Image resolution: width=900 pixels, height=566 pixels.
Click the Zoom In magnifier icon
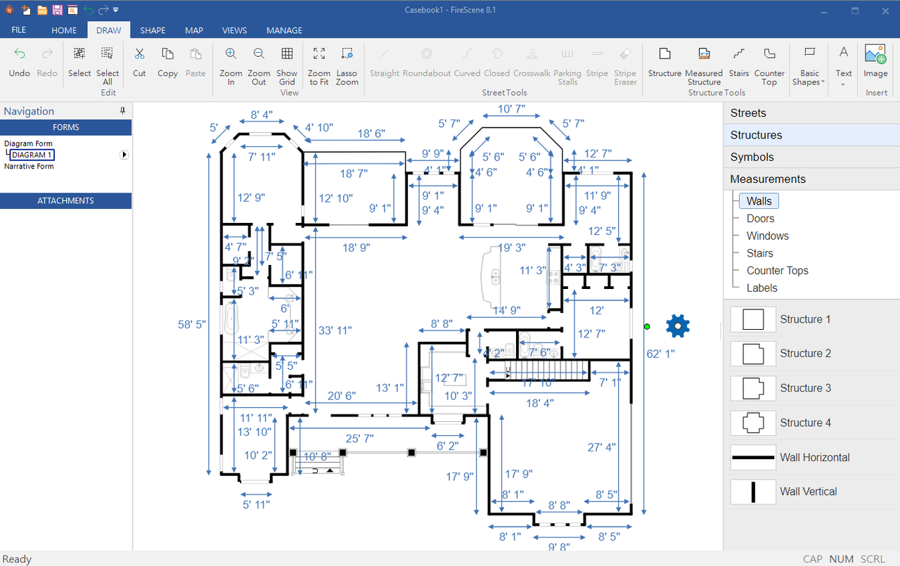pos(231,54)
